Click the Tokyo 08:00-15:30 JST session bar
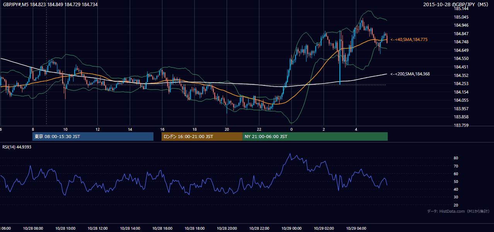 point(93,136)
